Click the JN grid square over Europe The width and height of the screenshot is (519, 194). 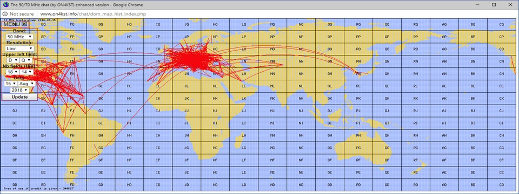point(187,61)
